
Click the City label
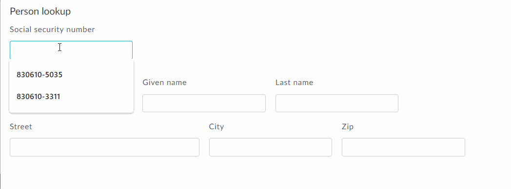click(x=216, y=127)
